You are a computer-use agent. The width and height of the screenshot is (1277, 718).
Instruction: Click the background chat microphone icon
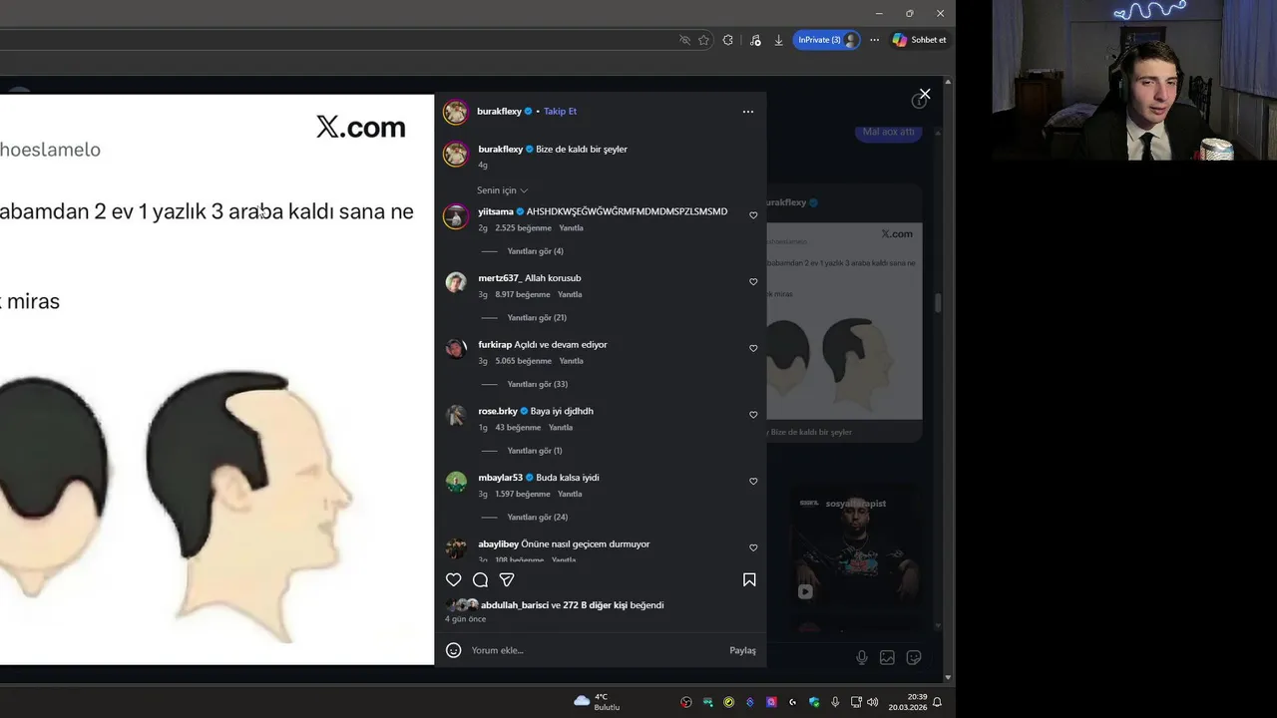pyautogui.click(x=862, y=657)
